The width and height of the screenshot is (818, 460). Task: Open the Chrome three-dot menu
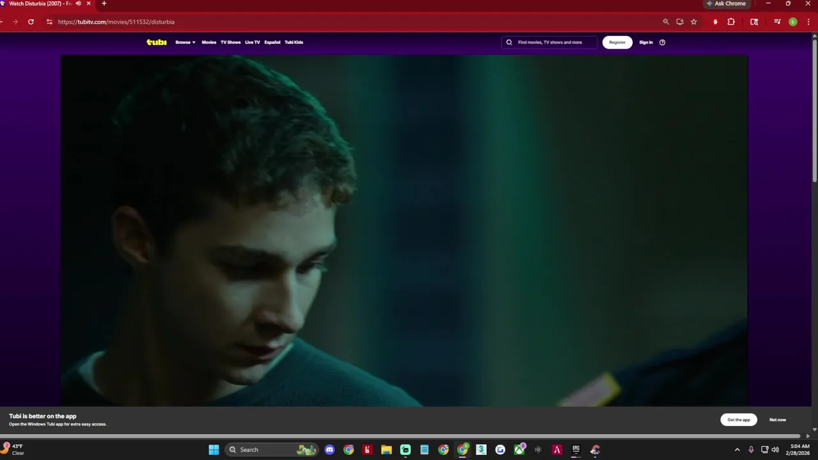click(x=808, y=22)
